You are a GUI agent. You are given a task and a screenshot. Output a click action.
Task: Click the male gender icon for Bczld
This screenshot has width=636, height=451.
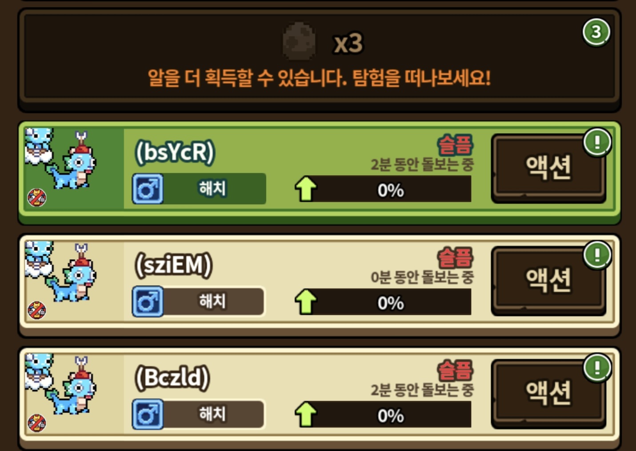(x=148, y=415)
